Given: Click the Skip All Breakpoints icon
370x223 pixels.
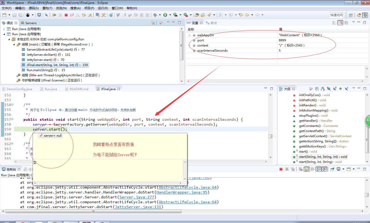Looking at the screenshot, I should (46, 15).
